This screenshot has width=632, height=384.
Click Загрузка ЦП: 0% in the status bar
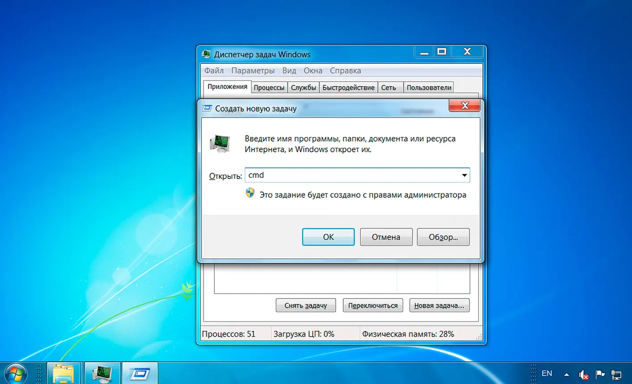pos(304,334)
